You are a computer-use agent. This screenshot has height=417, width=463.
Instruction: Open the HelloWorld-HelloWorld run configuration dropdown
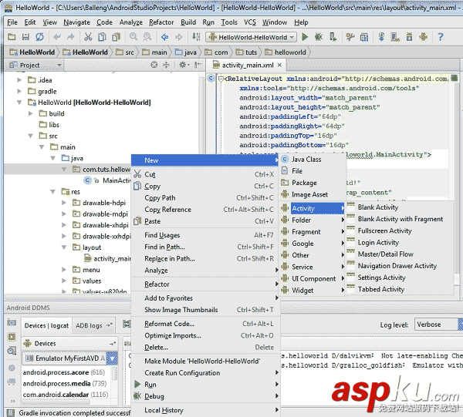pyautogui.click(x=251, y=37)
